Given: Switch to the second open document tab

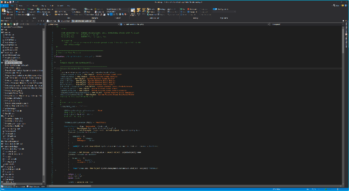Looking at the screenshot, I should (x=64, y=21).
